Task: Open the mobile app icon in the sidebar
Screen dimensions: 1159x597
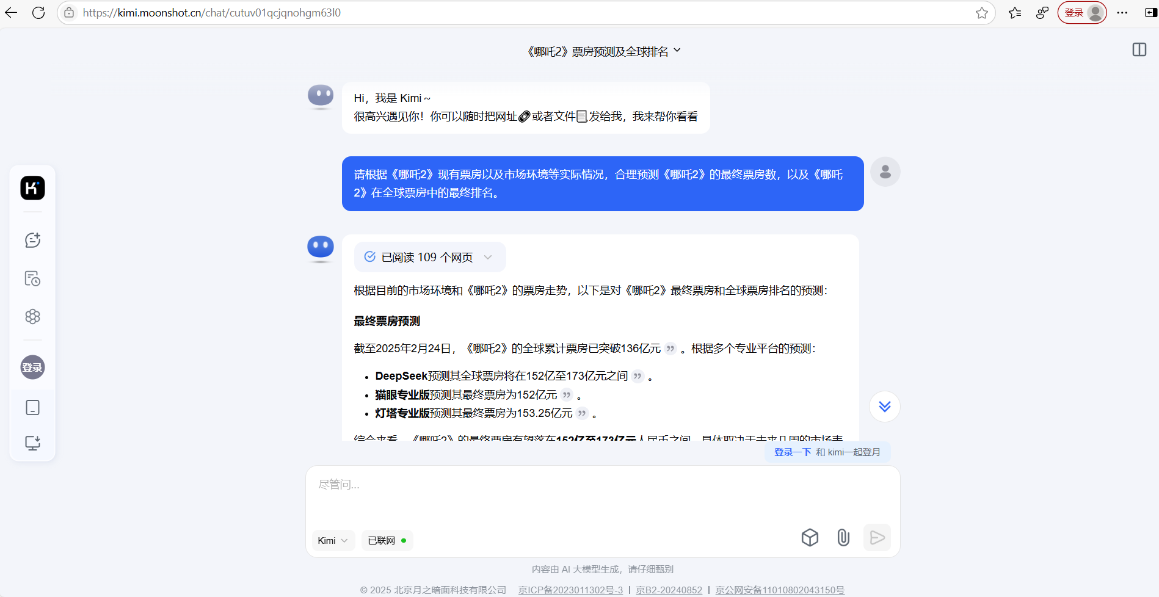Action: [x=32, y=408]
